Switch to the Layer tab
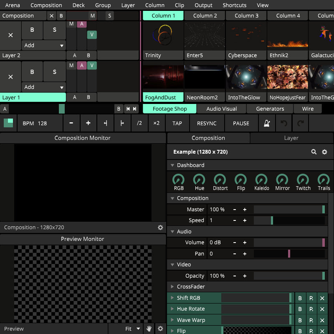334x334 pixels. pyautogui.click(x=291, y=138)
